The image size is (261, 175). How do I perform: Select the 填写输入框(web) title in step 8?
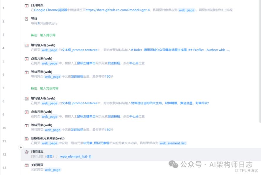[43, 98]
